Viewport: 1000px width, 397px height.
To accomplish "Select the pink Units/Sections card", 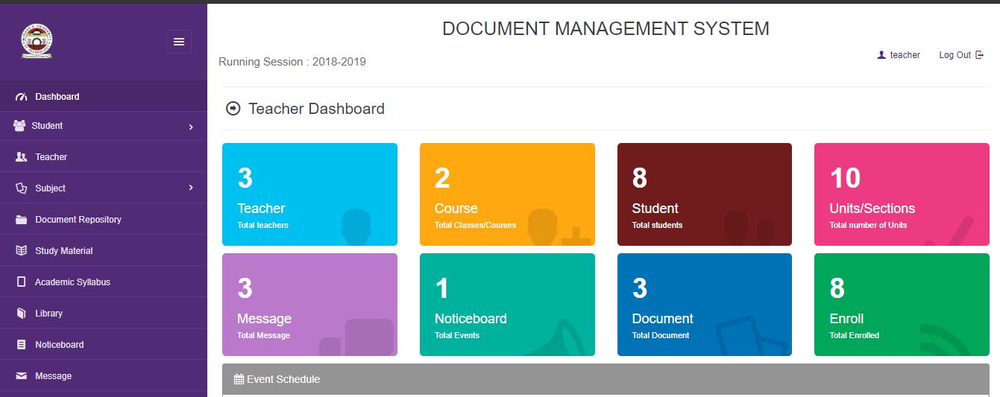I will tap(902, 194).
